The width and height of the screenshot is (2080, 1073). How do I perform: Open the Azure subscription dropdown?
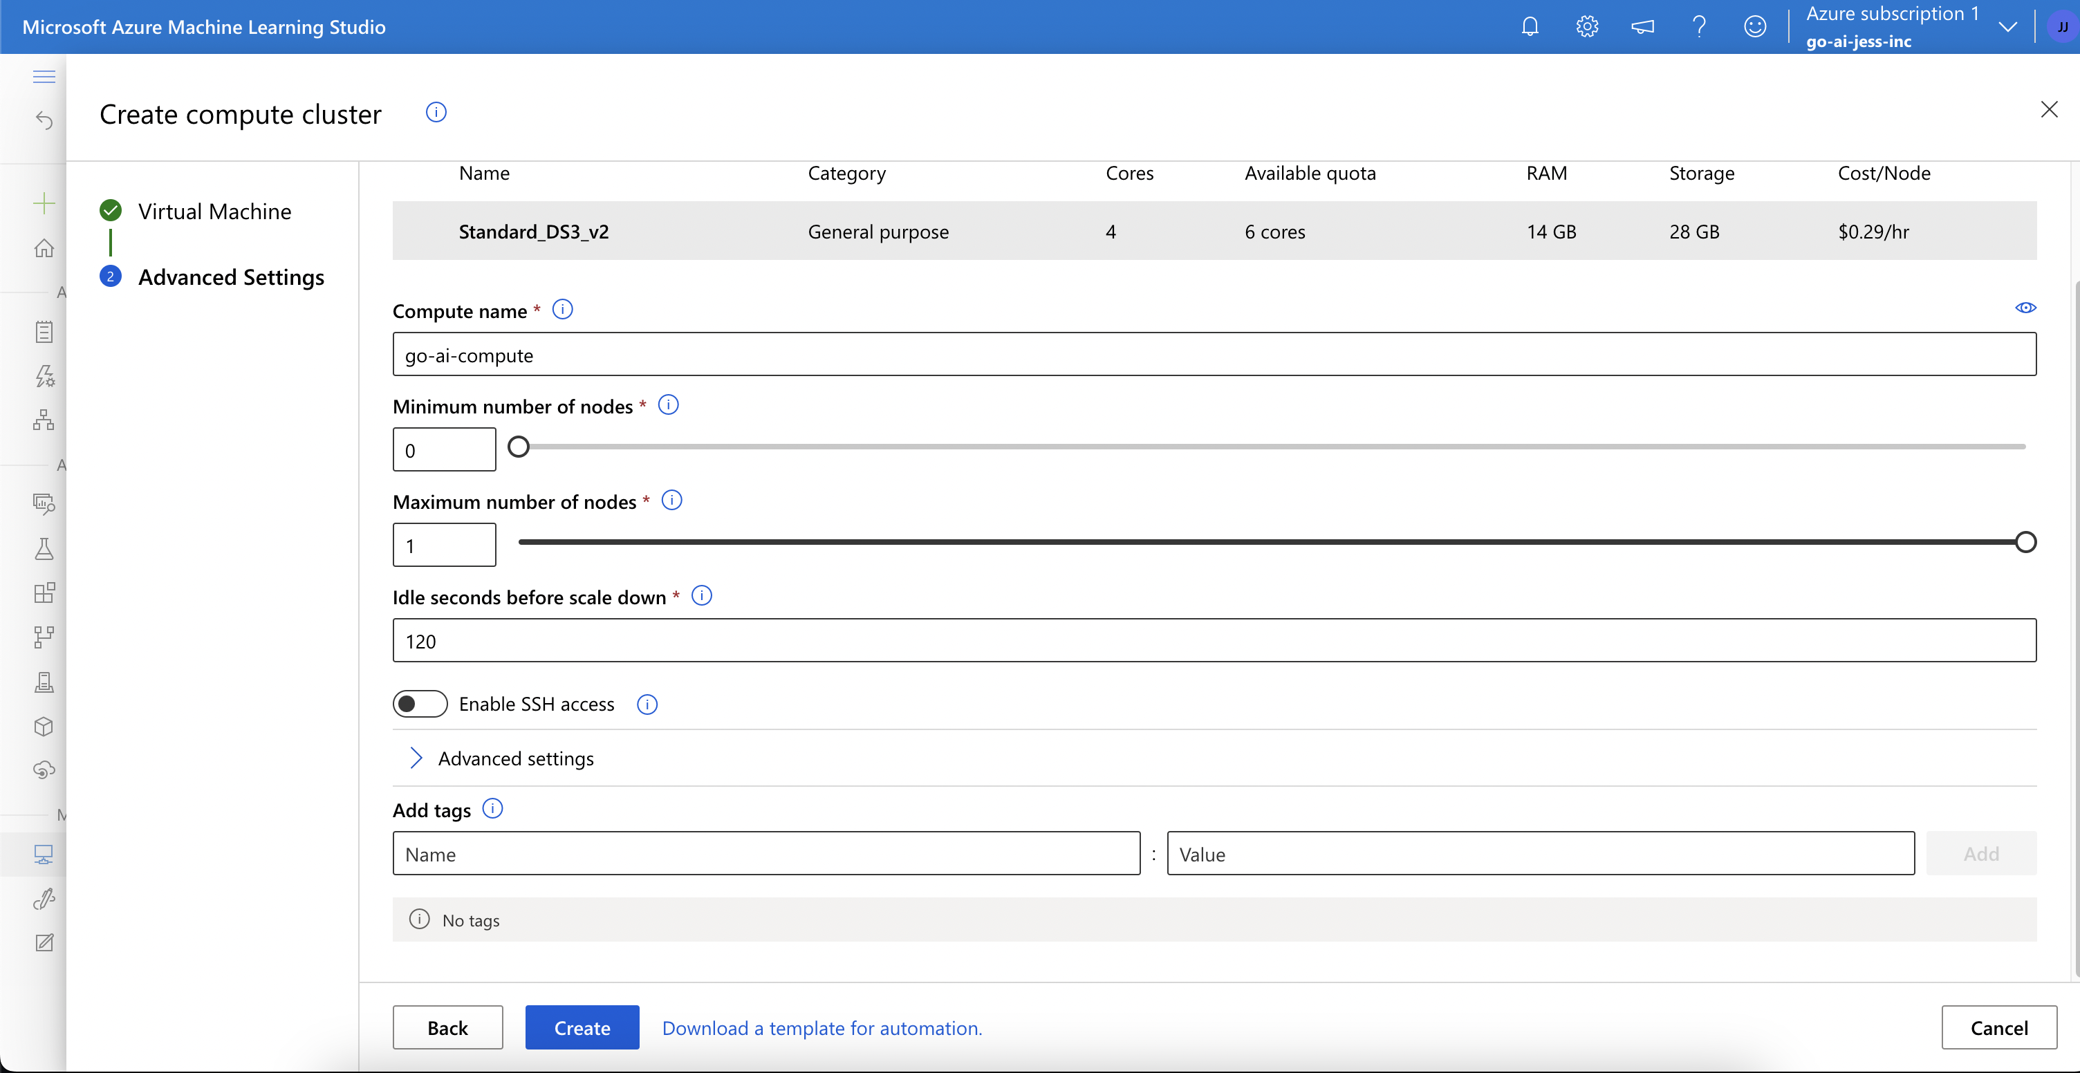[x=2007, y=27]
